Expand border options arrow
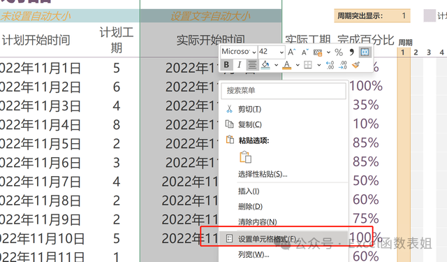The height and width of the screenshot is (262, 447). tap(319, 65)
